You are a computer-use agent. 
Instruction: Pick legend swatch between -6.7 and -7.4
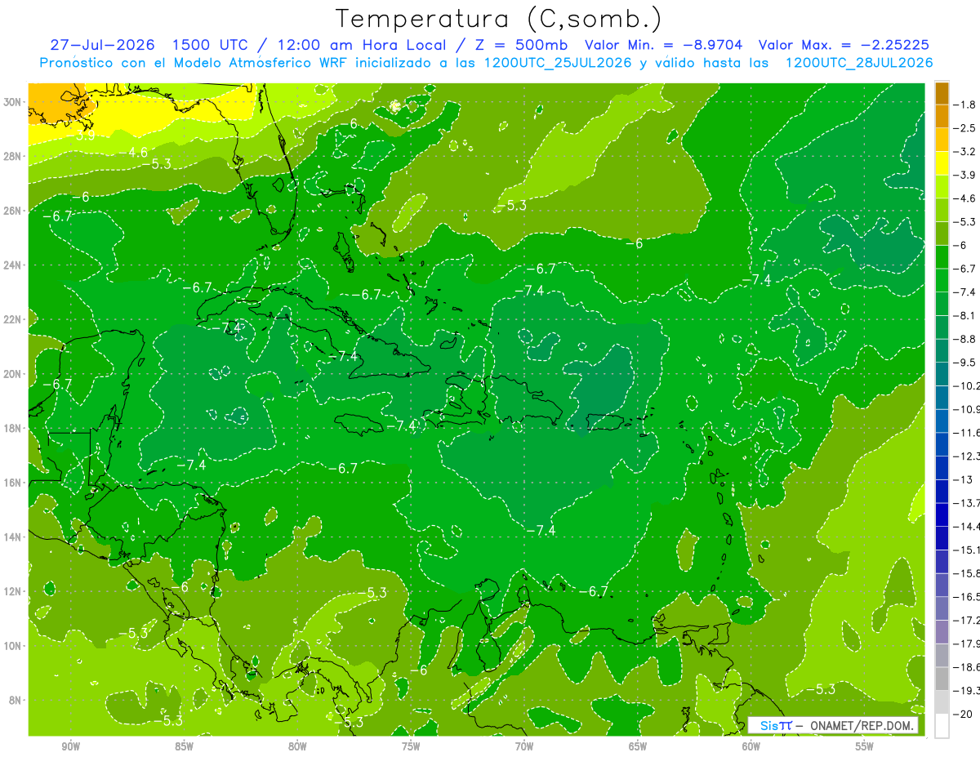[942, 280]
